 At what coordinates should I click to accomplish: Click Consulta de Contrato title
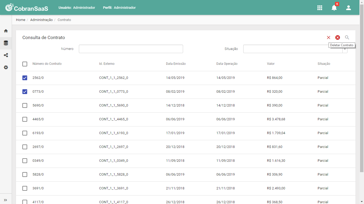[x=44, y=38]
